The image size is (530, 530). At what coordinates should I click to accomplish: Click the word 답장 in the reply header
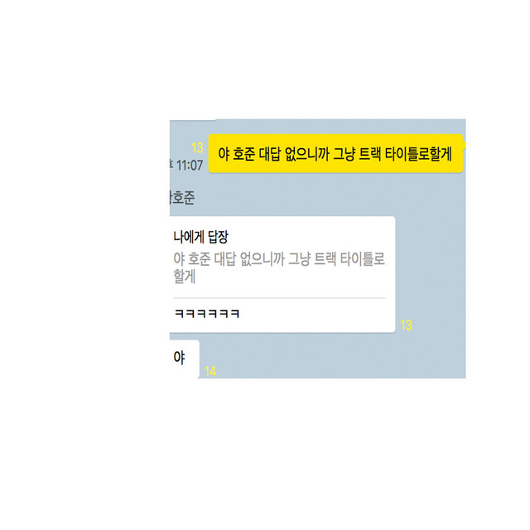(218, 237)
